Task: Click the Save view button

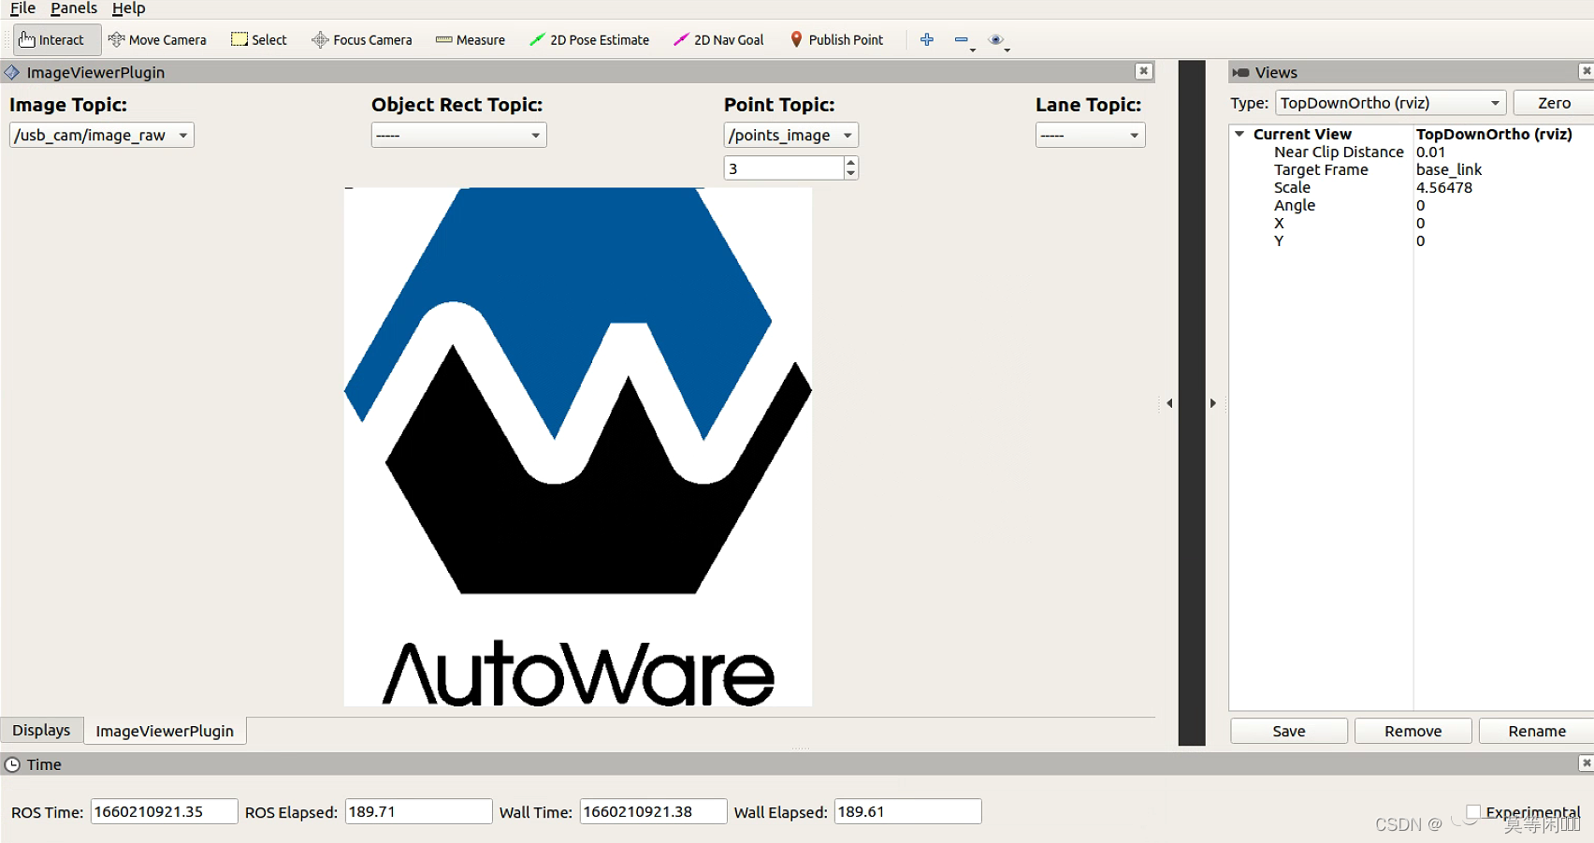Action: (1289, 731)
